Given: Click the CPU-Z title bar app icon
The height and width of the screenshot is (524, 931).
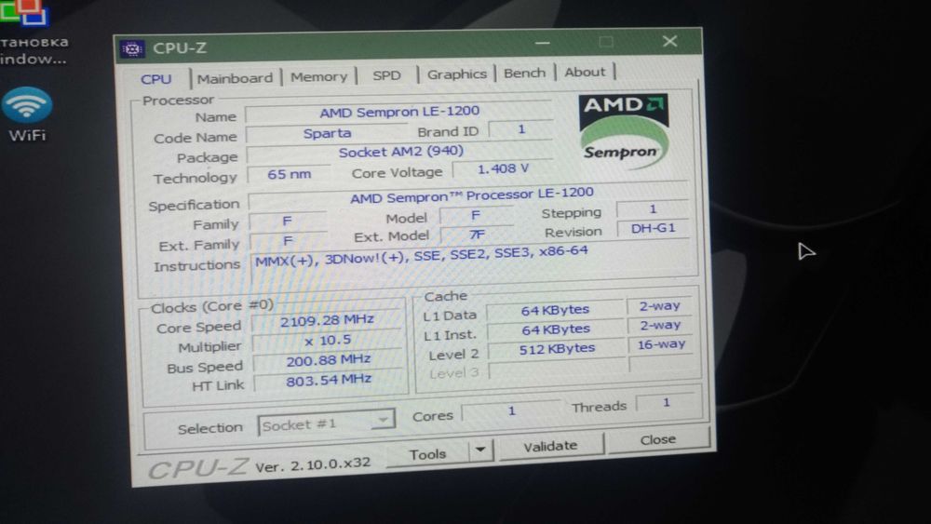Looking at the screenshot, I should click(132, 48).
